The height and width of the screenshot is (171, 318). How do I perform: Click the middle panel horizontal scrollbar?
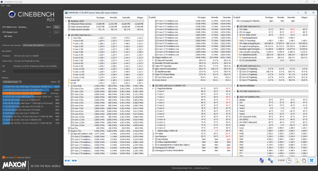pos(185,155)
